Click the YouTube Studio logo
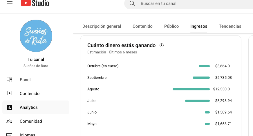The height and width of the screenshot is (136, 253). tap(35, 3)
